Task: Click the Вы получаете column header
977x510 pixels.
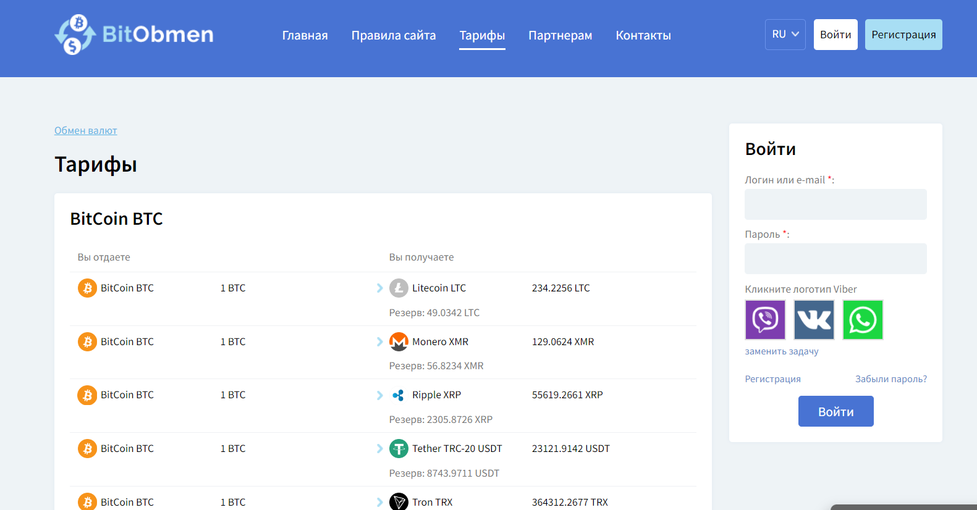Action: [421, 257]
